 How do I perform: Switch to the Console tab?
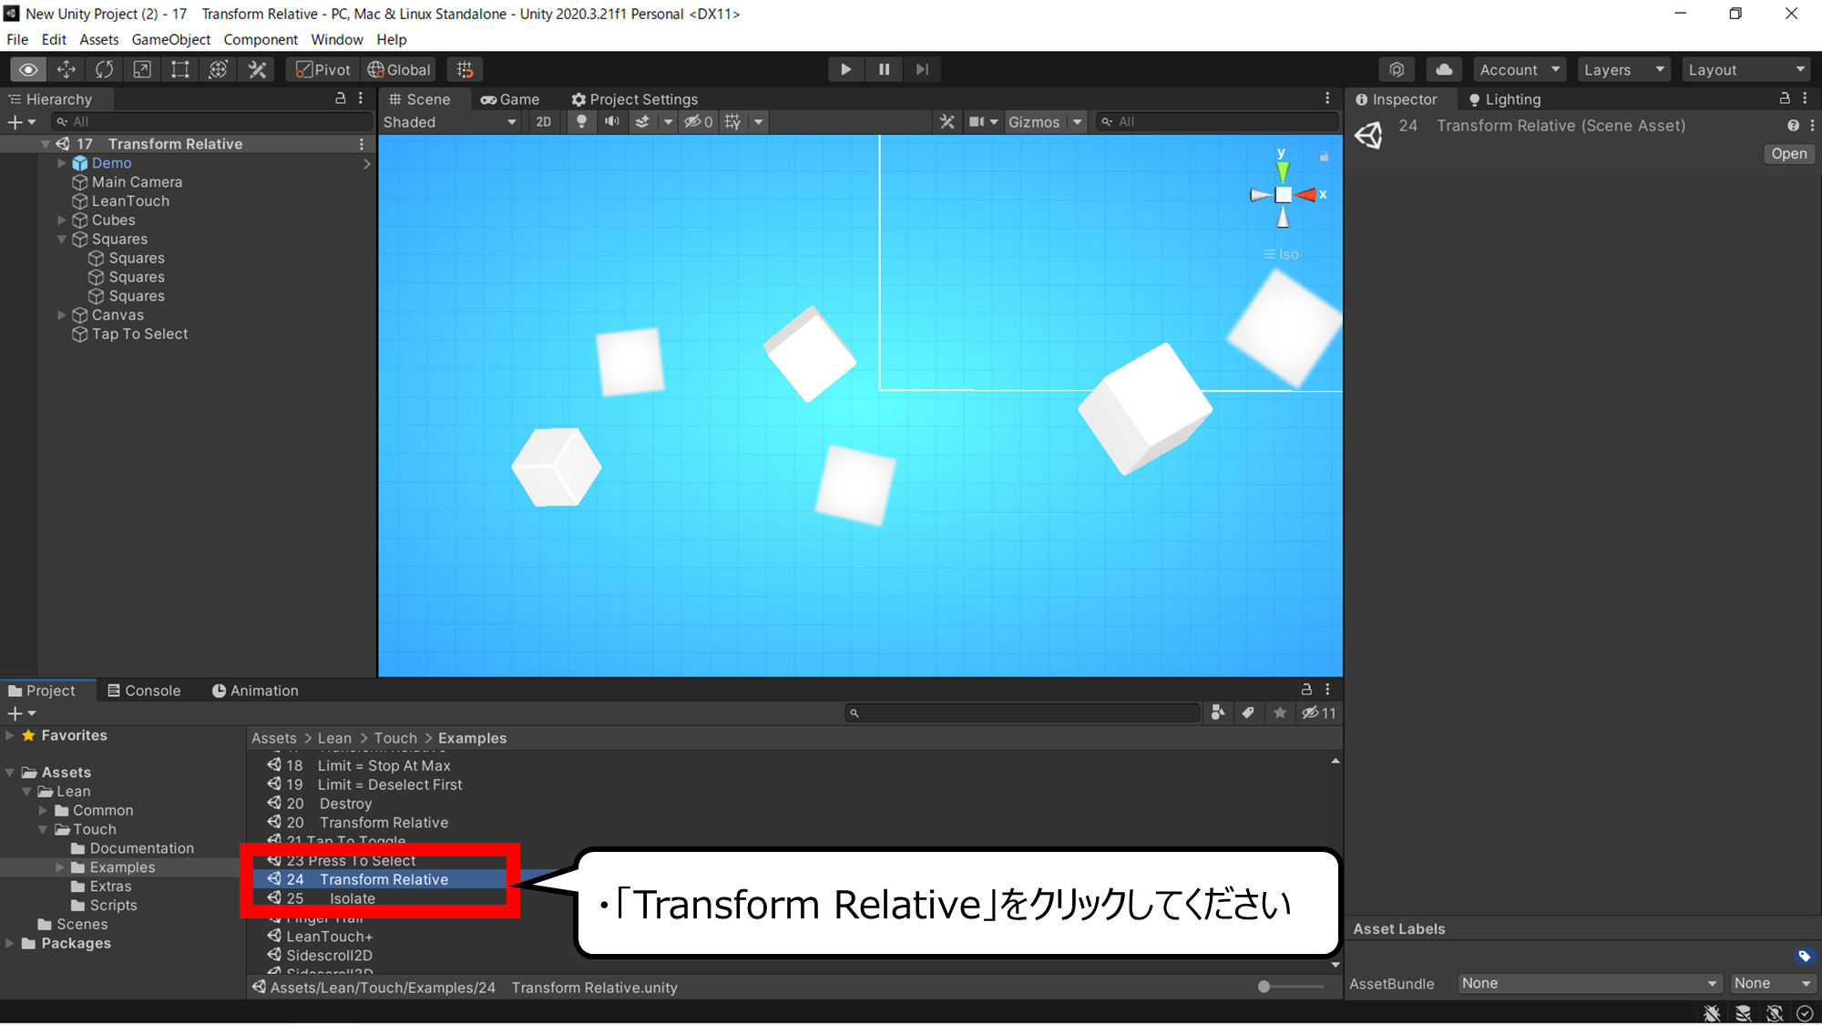coord(144,691)
